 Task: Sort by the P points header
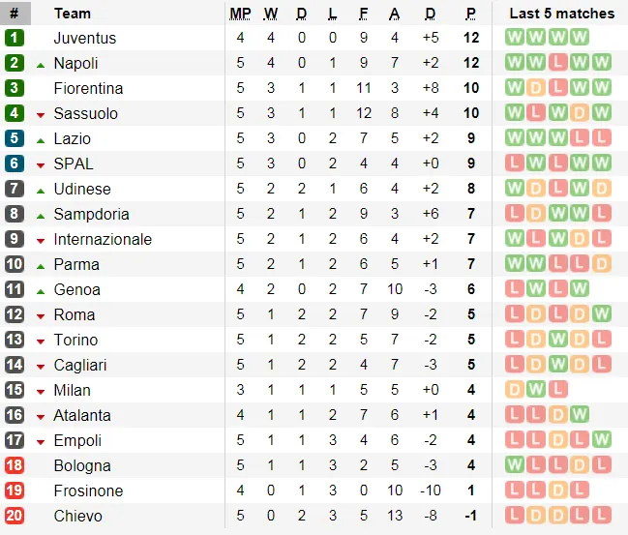coord(471,14)
